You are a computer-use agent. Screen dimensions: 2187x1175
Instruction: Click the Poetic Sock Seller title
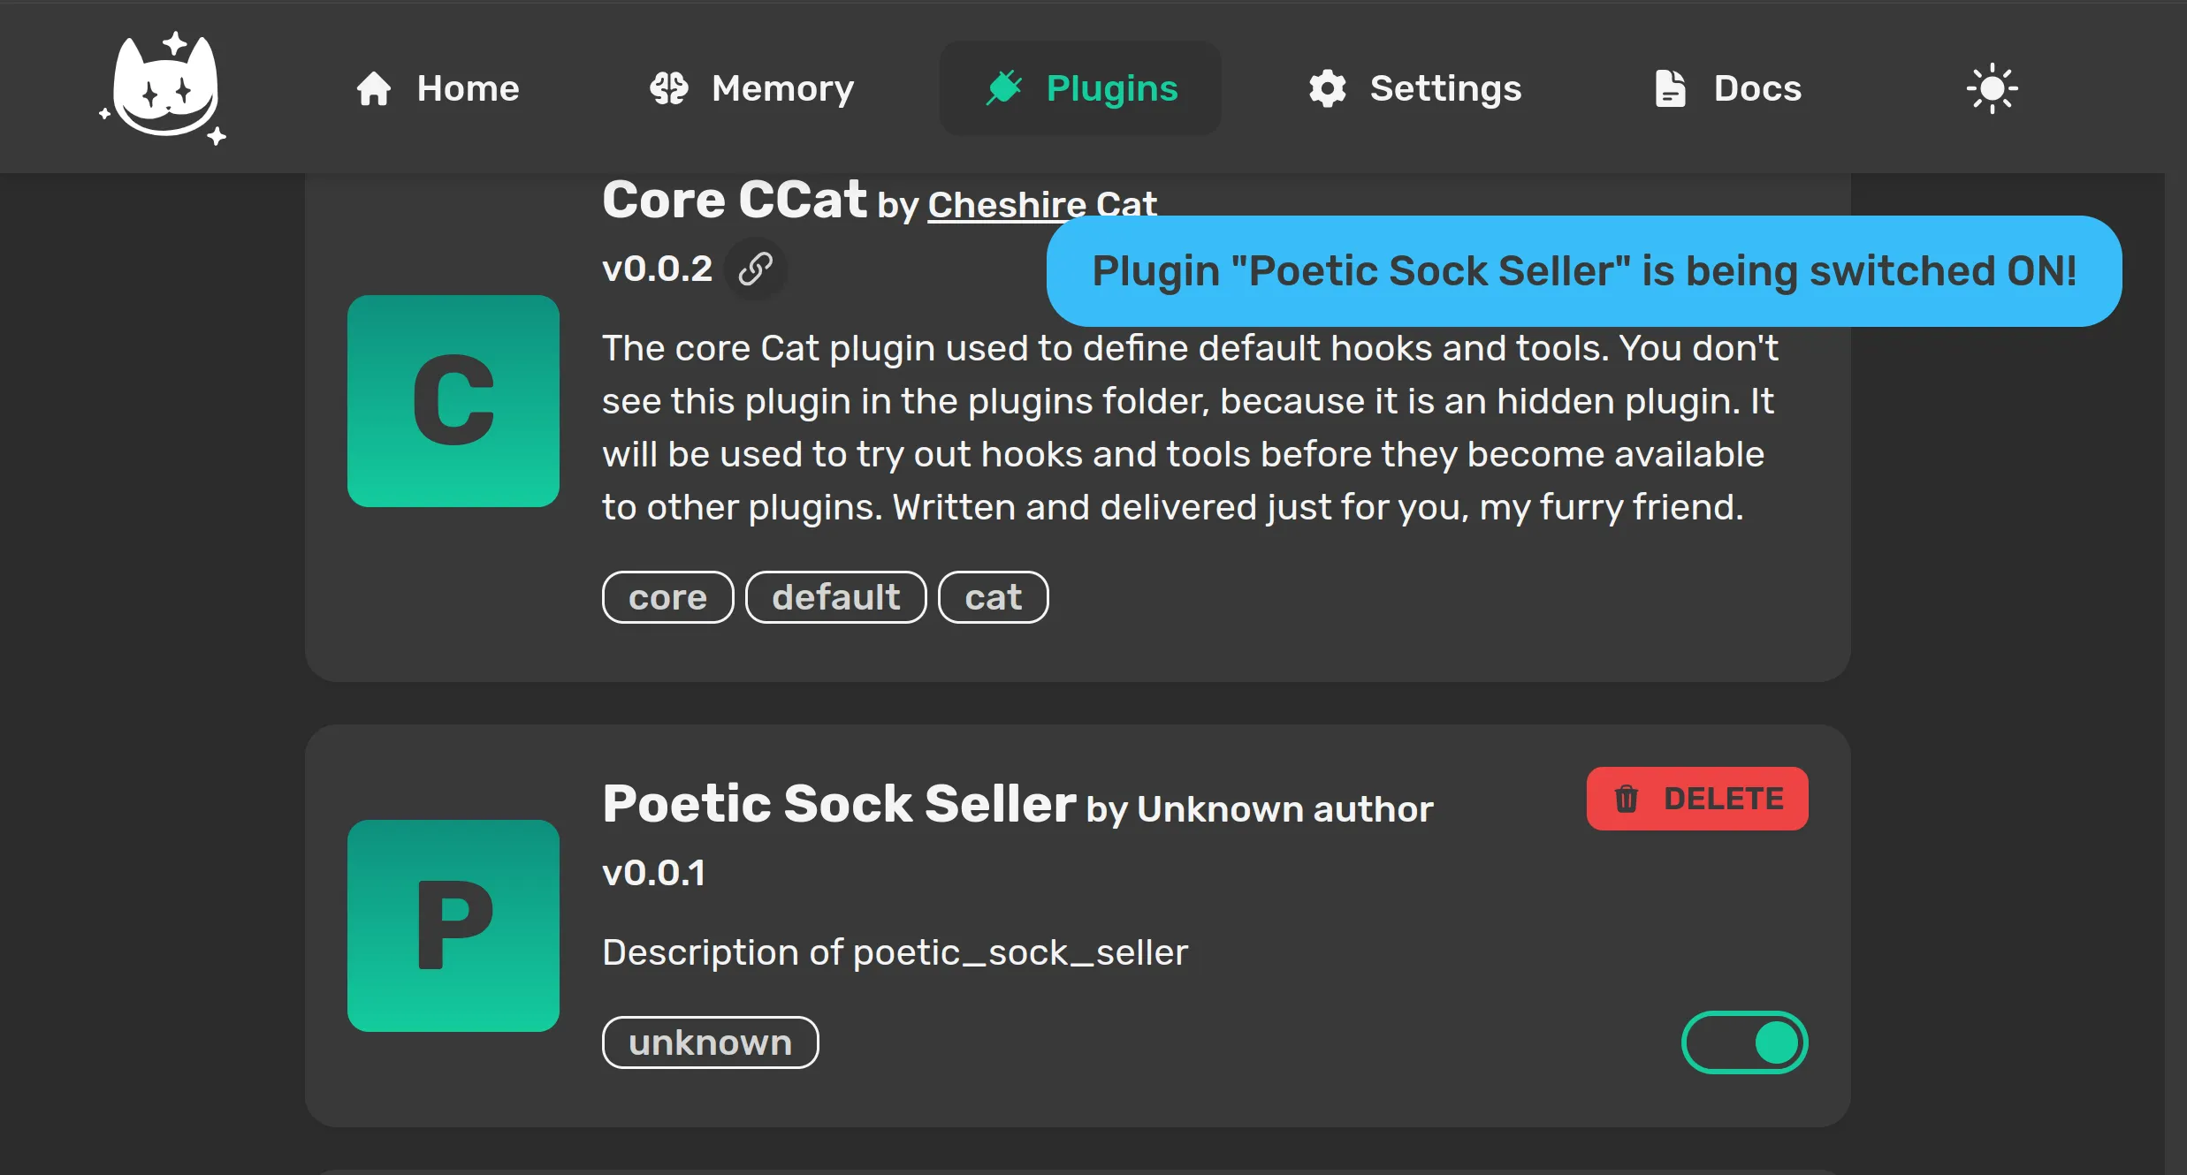tap(839, 804)
